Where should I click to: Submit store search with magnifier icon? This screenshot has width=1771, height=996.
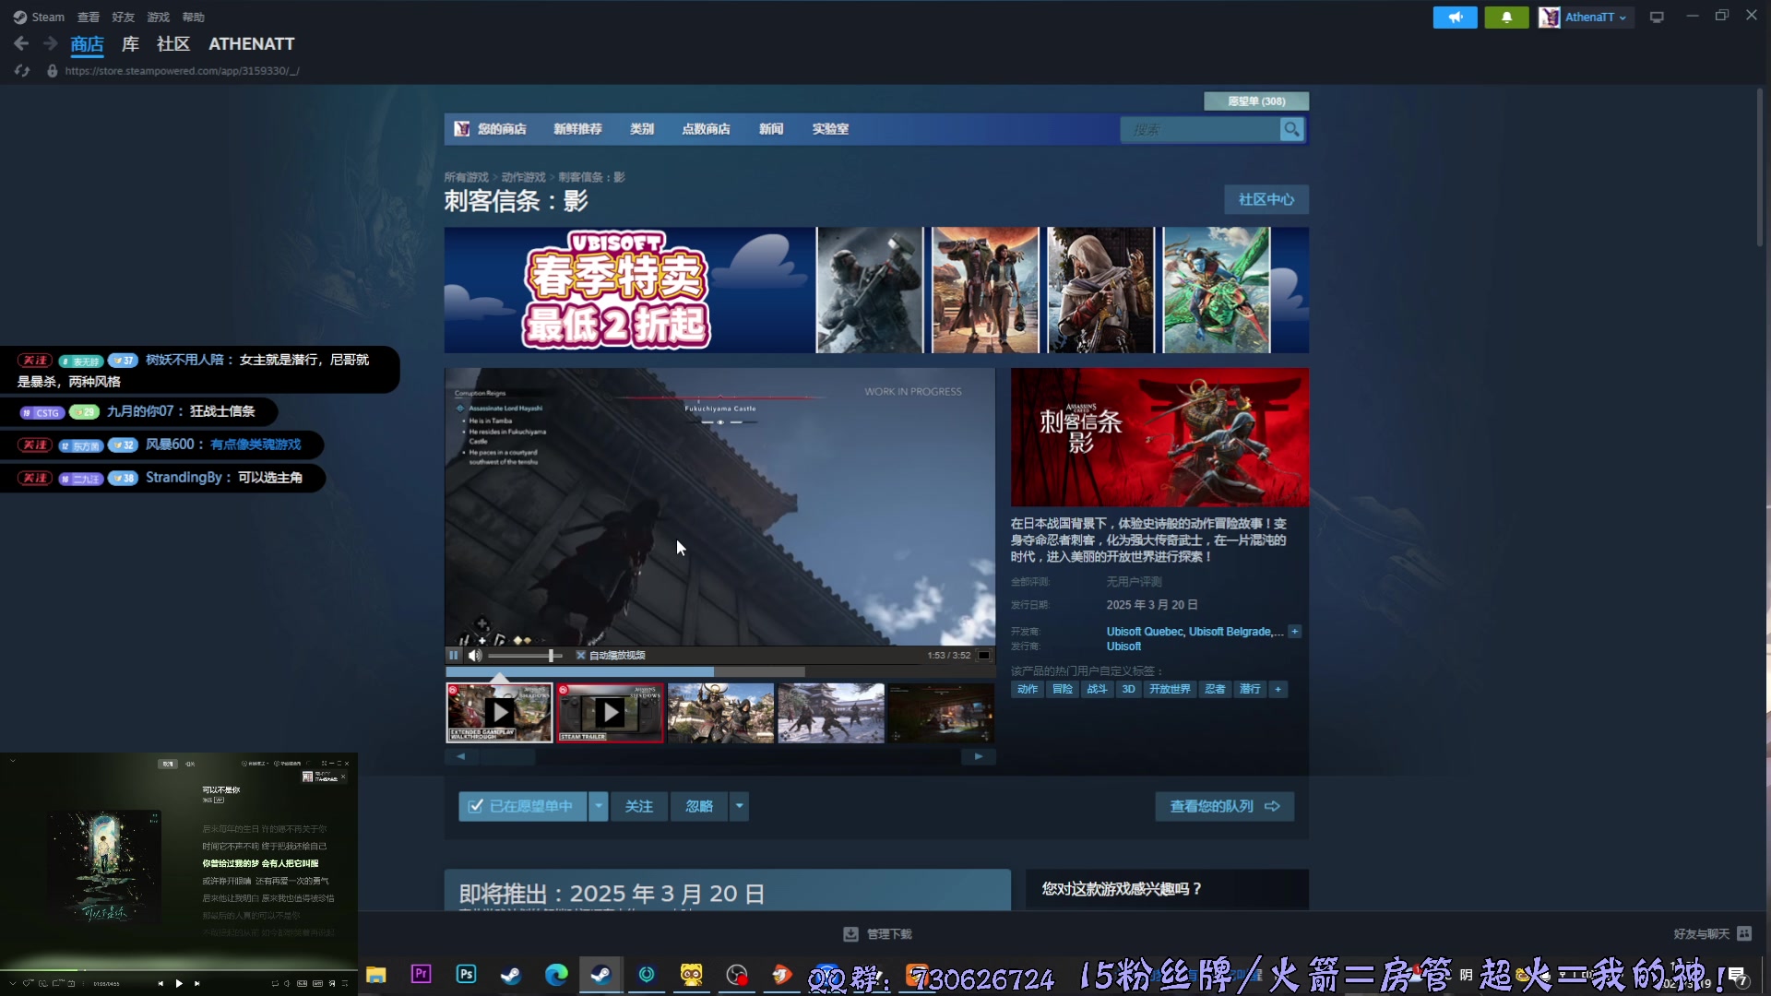tap(1291, 130)
